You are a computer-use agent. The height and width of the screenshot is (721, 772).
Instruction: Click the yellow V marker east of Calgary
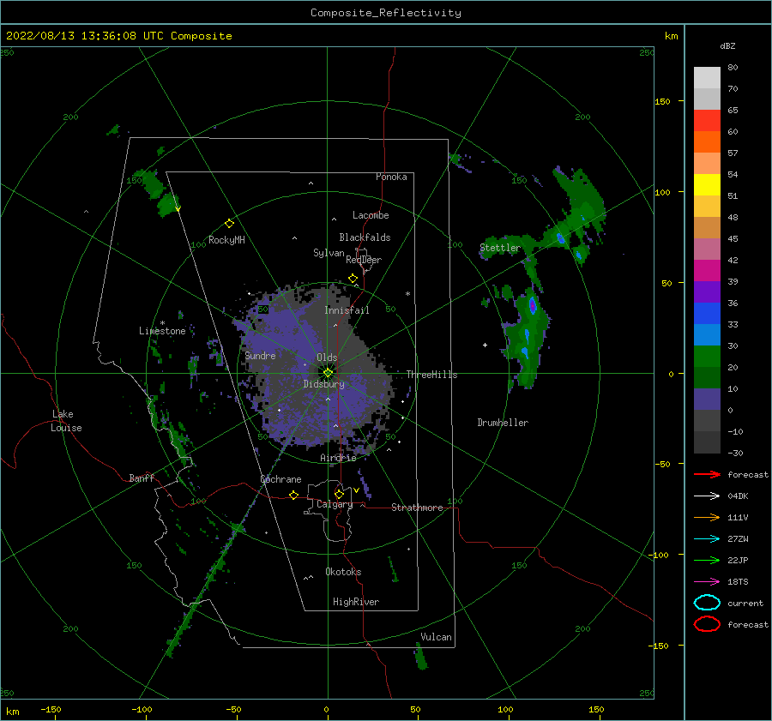[x=356, y=490]
